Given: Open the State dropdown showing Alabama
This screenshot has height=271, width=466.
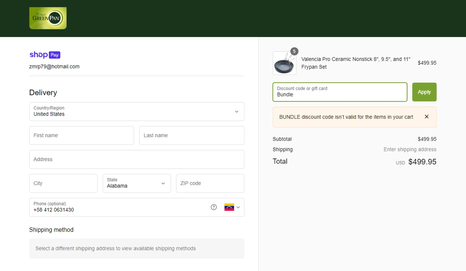Looking at the screenshot, I should 137,183.
